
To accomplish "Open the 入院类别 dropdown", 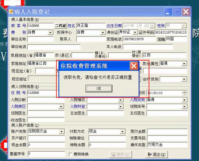I will click(x=185, y=100).
